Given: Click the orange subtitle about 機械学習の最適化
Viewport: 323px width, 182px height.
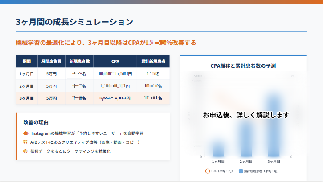Looking at the screenshot, I should tap(106, 43).
